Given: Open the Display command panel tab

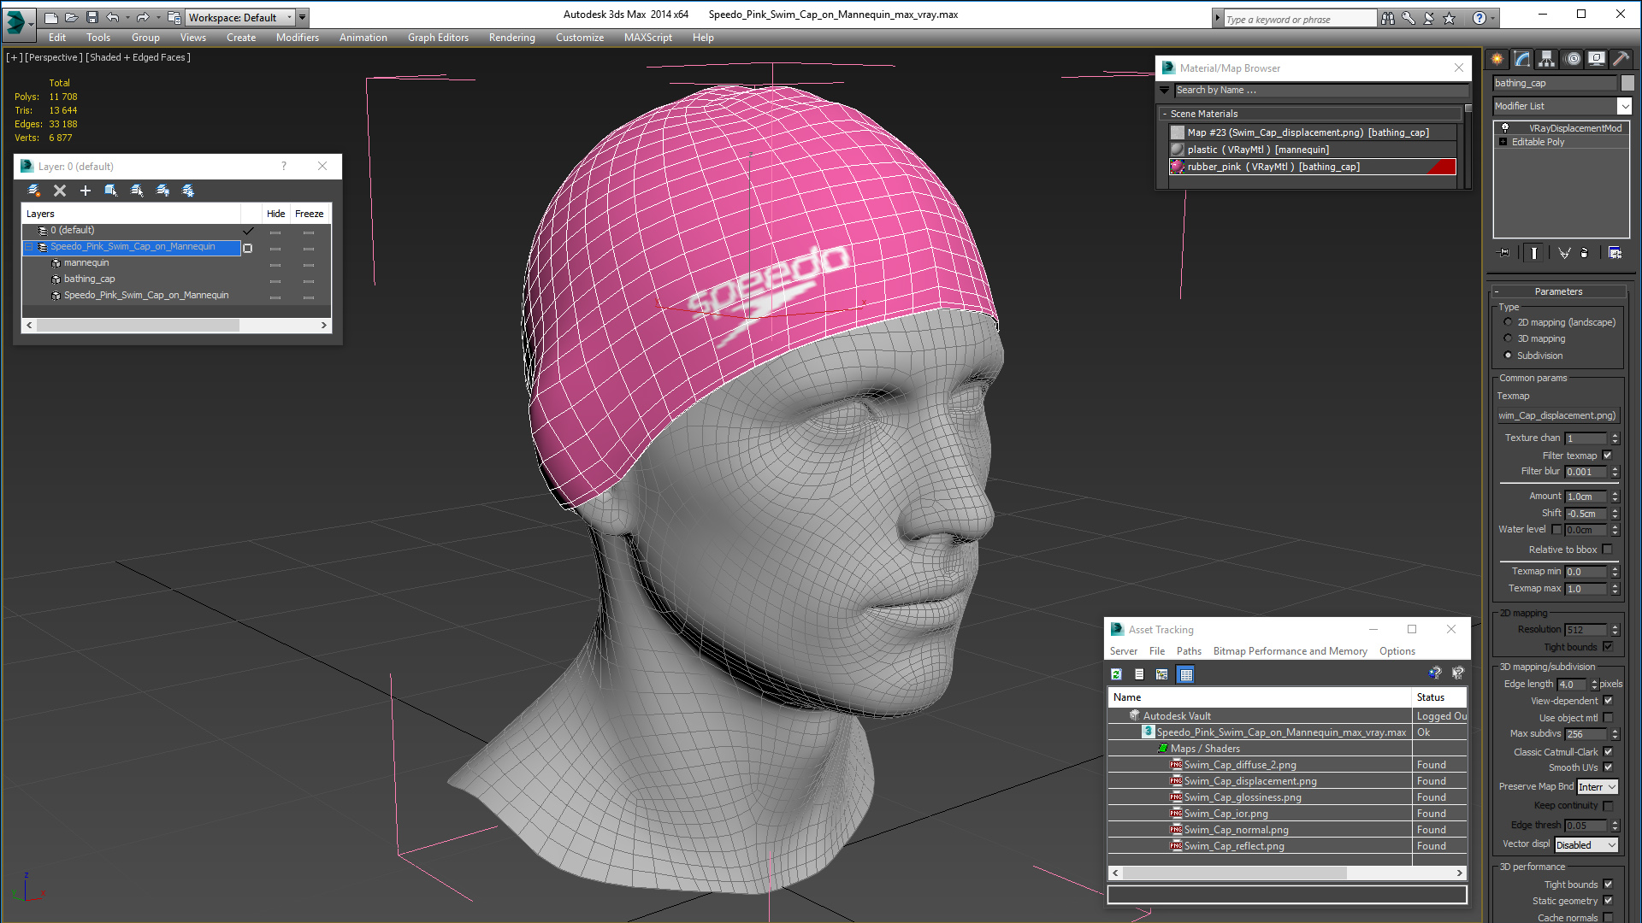Looking at the screenshot, I should pyautogui.click(x=1597, y=59).
